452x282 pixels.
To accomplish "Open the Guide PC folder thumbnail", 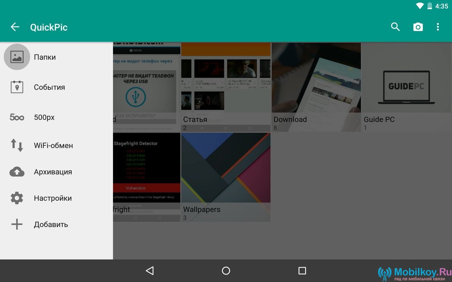I will click(406, 87).
